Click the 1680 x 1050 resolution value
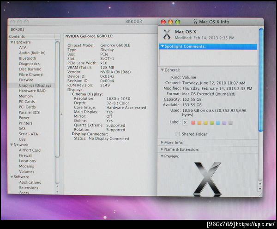The width and height of the screenshot is (277, 229). click(118, 98)
